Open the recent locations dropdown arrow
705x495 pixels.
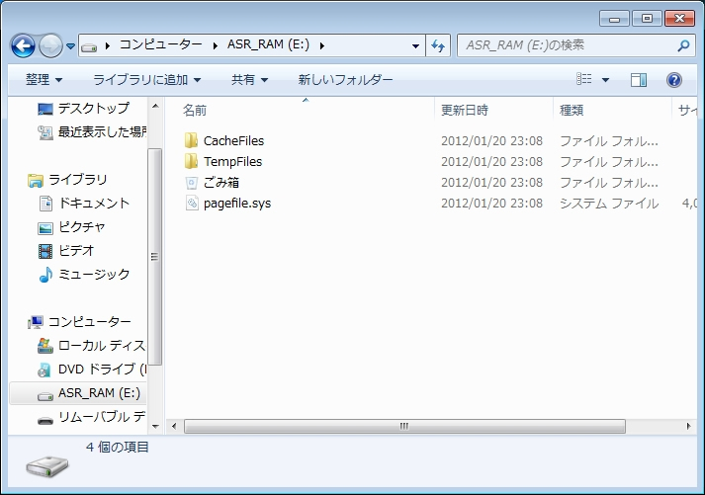coord(70,45)
